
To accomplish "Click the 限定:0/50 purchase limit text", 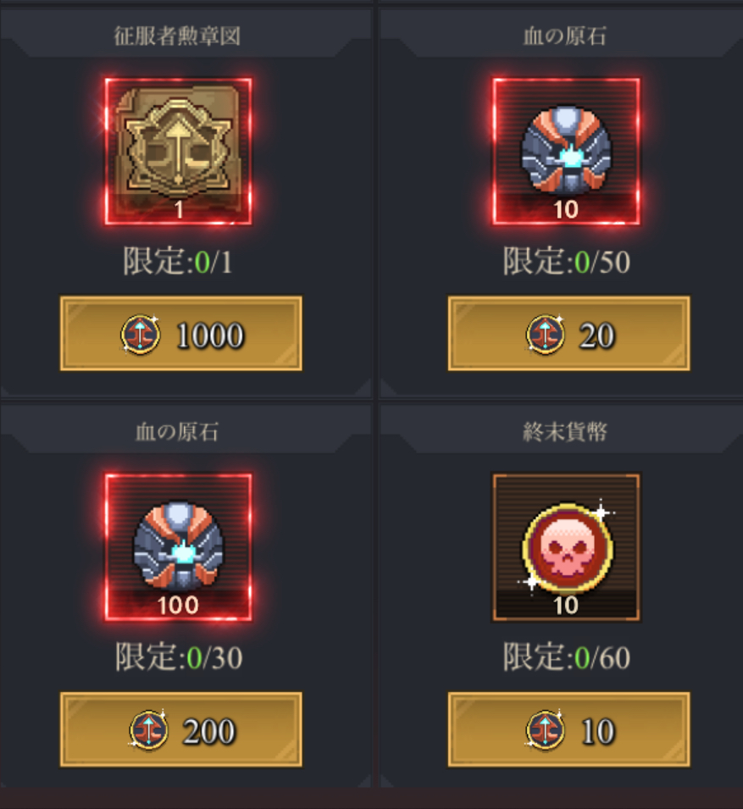I will pos(567,261).
